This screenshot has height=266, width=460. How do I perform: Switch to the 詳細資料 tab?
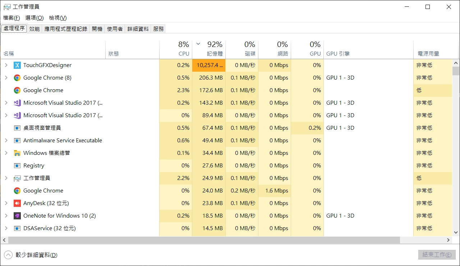[x=138, y=29]
